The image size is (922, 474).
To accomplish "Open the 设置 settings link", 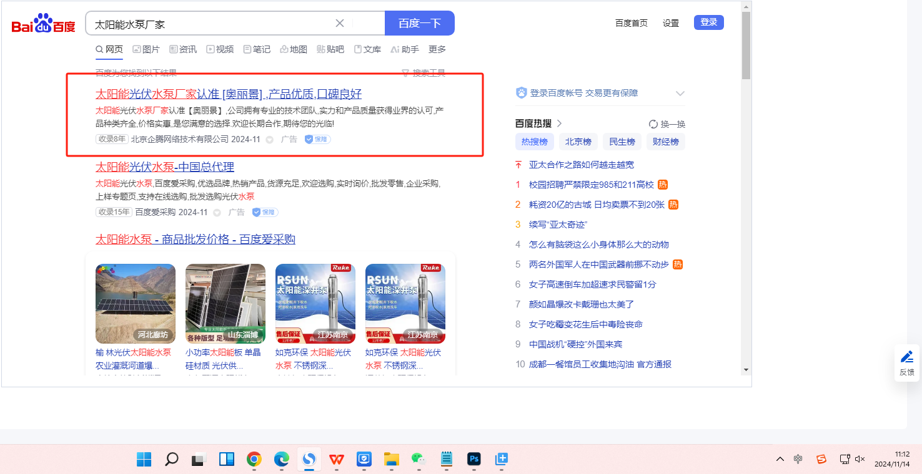I will pos(671,23).
